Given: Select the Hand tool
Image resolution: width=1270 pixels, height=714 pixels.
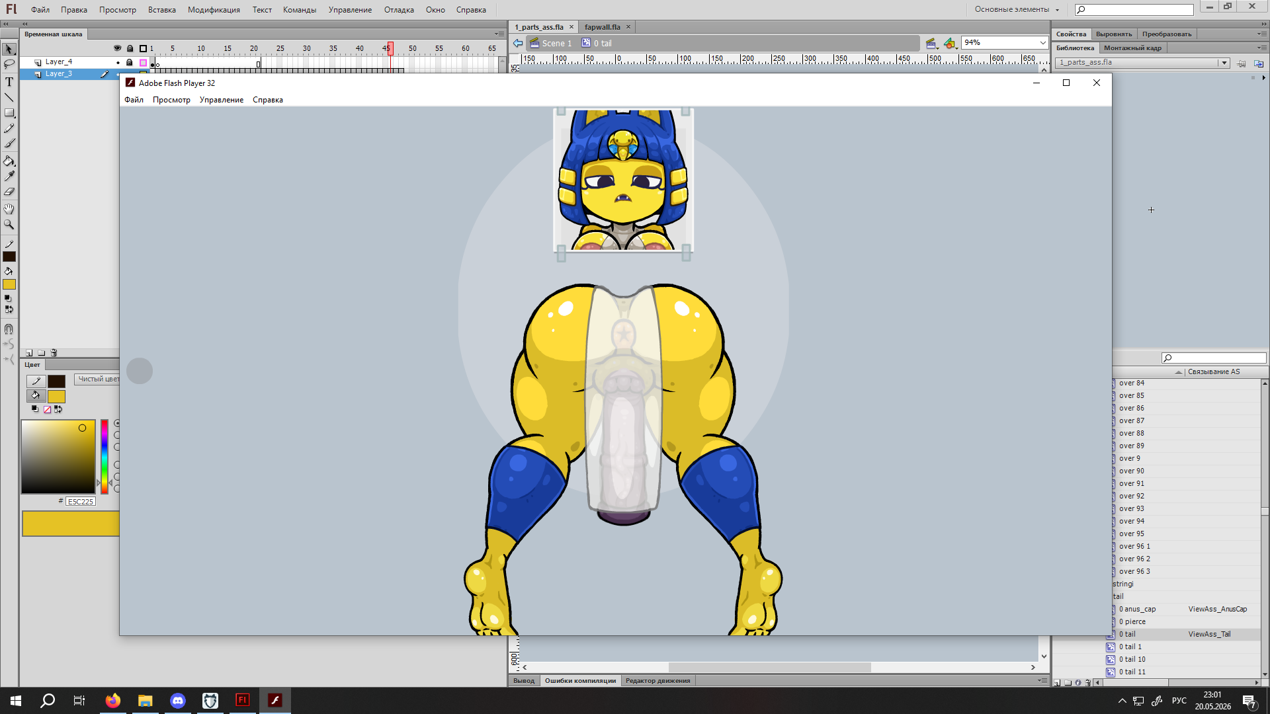Looking at the screenshot, I should (9, 209).
